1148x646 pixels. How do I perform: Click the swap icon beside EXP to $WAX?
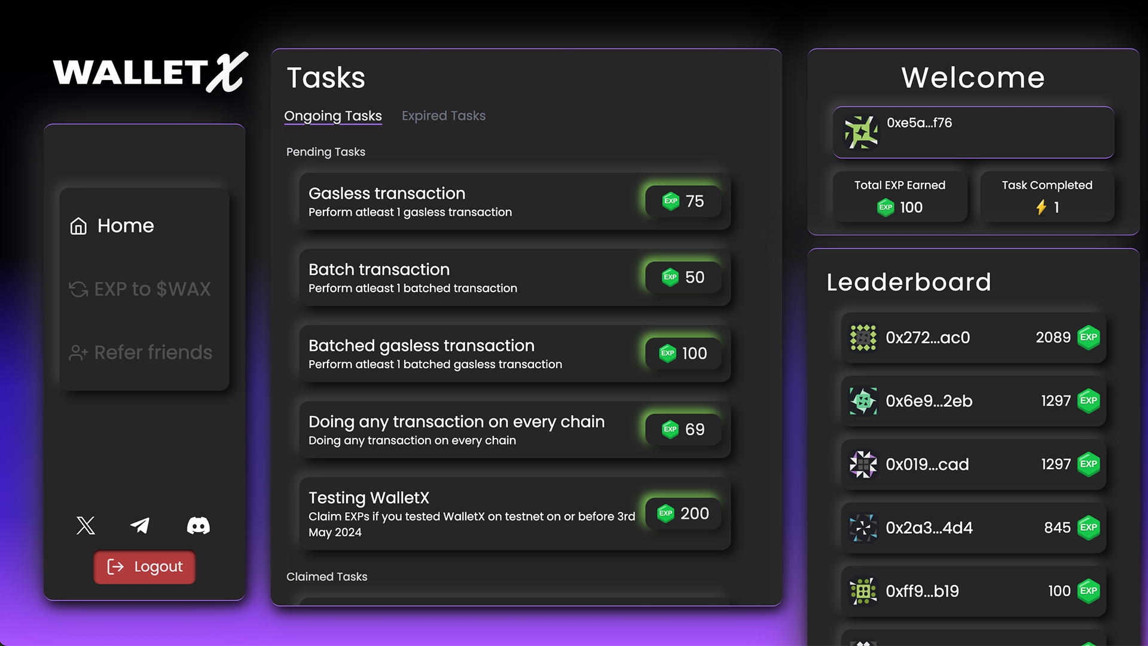coord(78,289)
